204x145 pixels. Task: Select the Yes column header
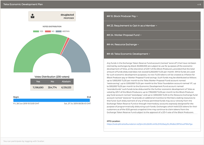tap(38, 82)
